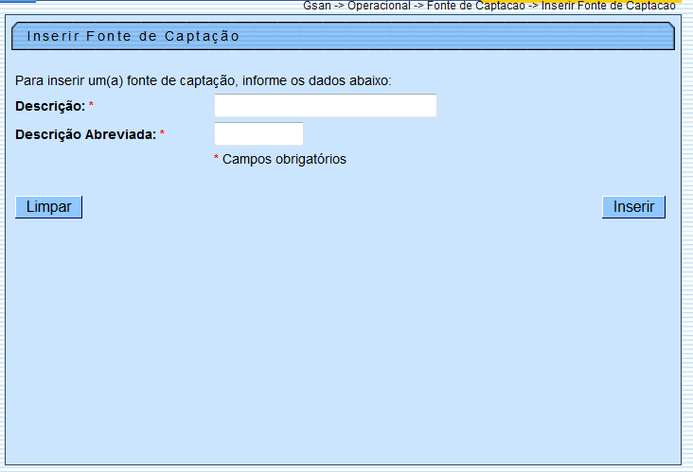Submit the form with the Inserir button
The width and height of the screenshot is (693, 472).
click(x=633, y=207)
